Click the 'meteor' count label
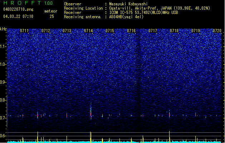Image resolution: width=225 pixels, height=143 pixels. 51,11
